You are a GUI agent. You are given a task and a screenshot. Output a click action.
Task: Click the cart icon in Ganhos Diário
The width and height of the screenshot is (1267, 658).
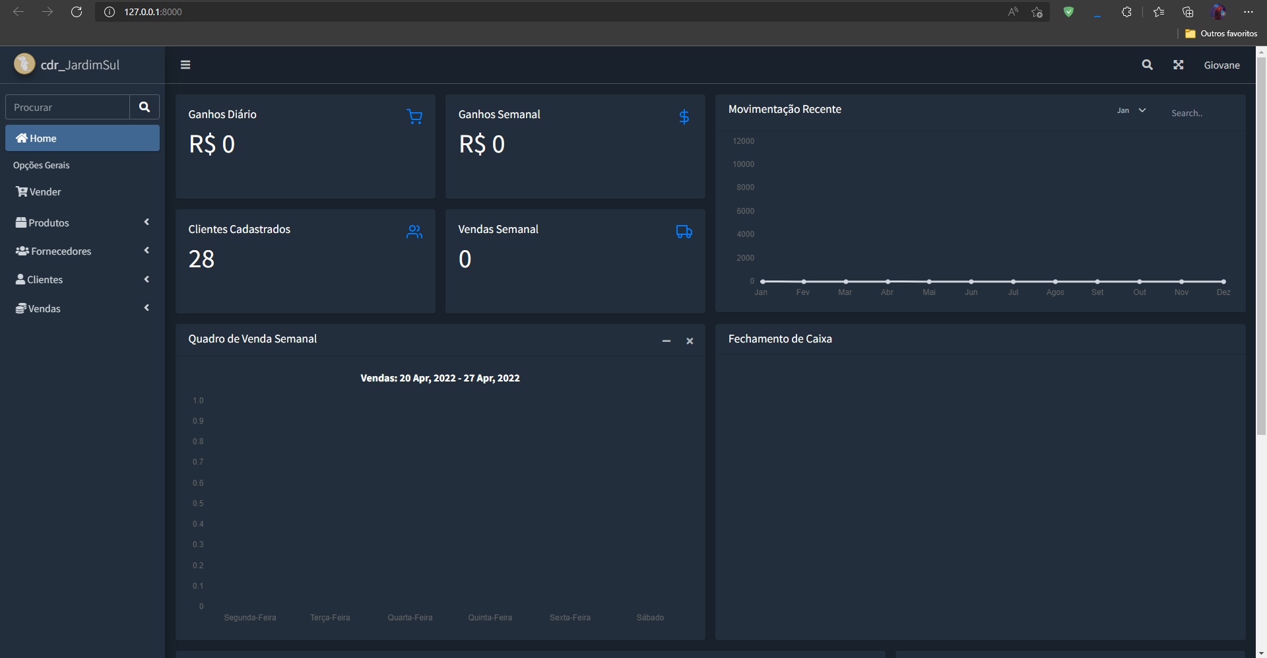414,117
